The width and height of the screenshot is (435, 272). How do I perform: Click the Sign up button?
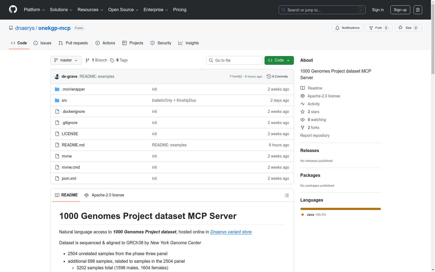tap(400, 10)
